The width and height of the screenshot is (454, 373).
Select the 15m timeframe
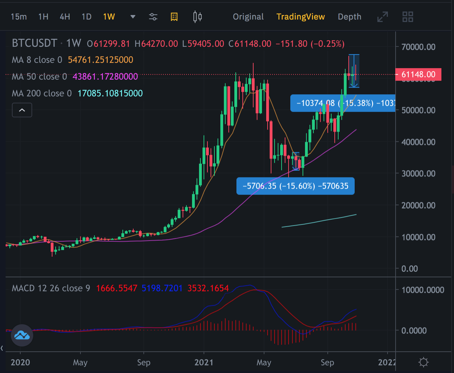pyautogui.click(x=19, y=17)
